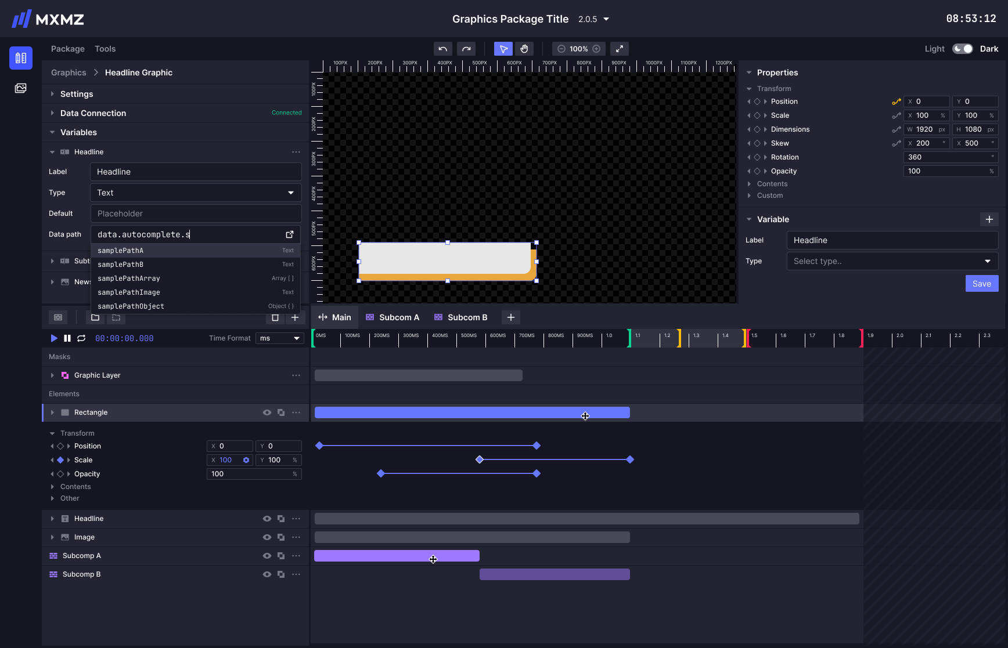
Task: Toggle Light/Dark theme switch
Action: (x=963, y=49)
